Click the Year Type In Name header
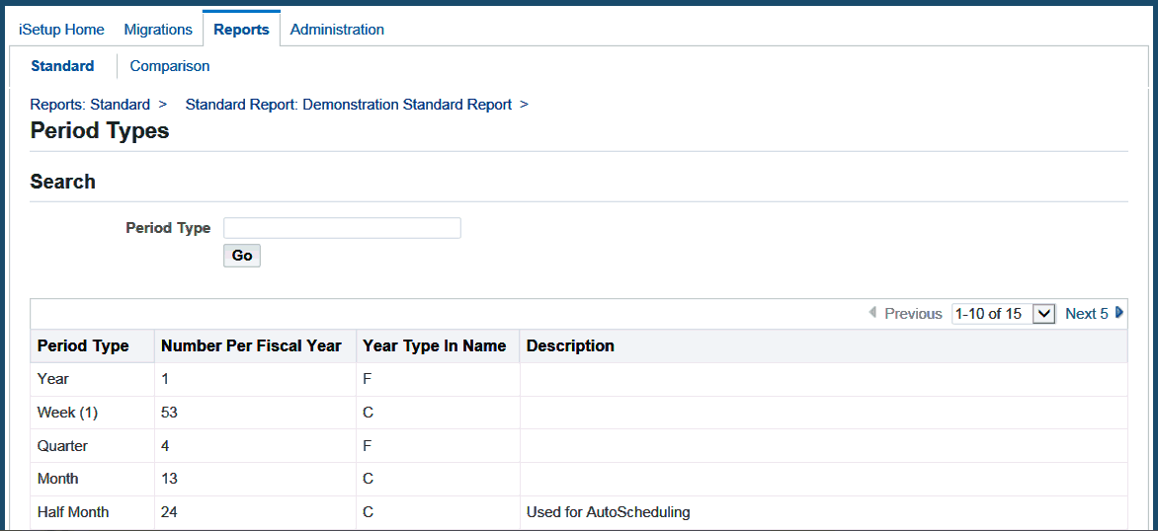 434,345
